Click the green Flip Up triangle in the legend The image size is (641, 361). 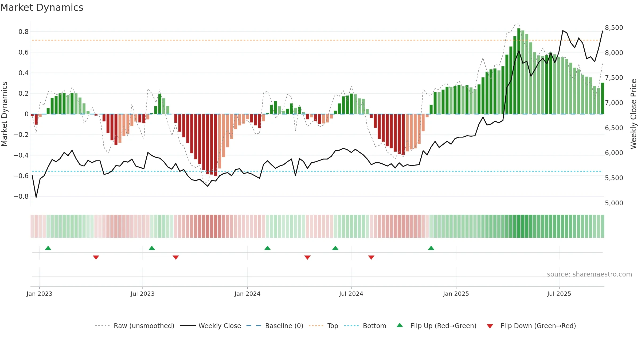[400, 325]
